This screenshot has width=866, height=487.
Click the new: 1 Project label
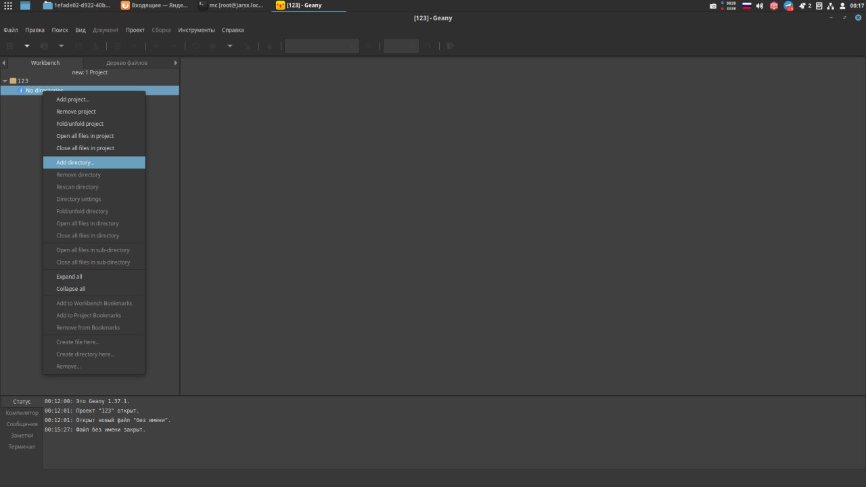pyautogui.click(x=90, y=72)
